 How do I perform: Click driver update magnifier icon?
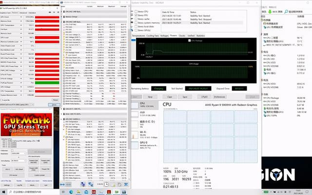coord(286,12)
